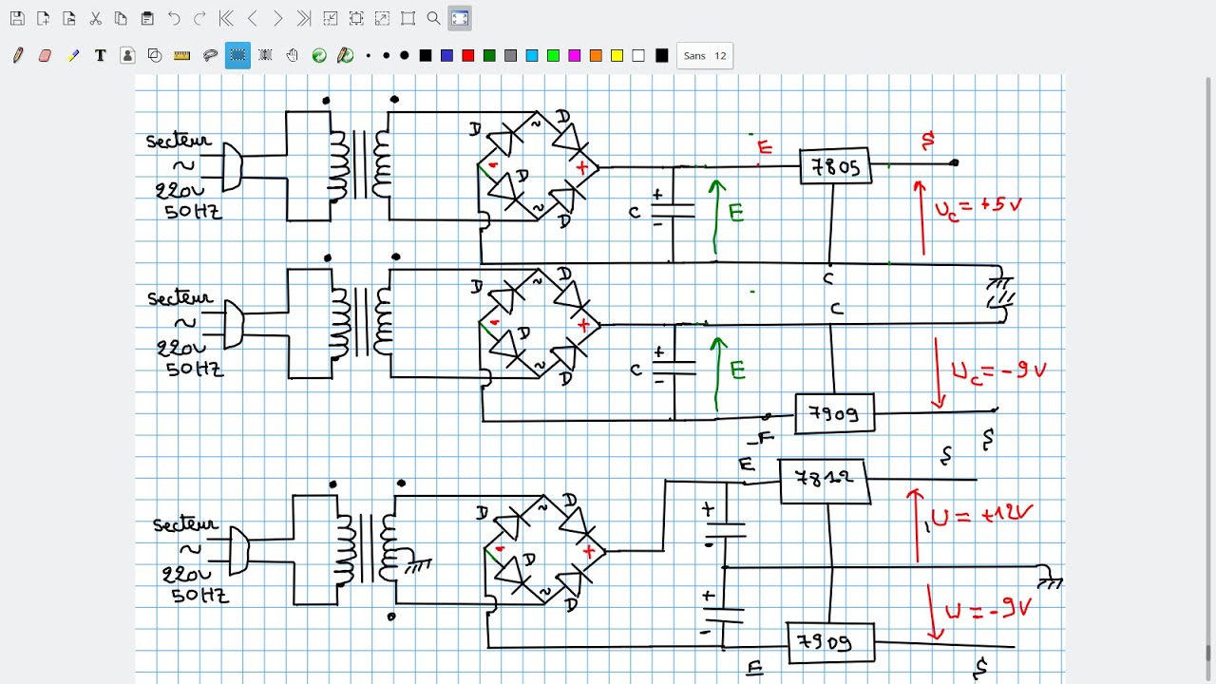Open a file with Open icon

point(68,18)
